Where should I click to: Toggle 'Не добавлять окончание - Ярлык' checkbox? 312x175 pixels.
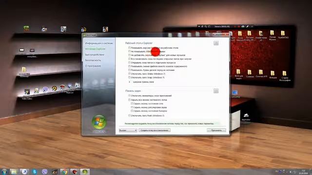pos(130,55)
